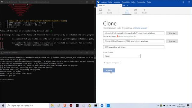Open the Ferramentas menu
Image resolution: width=192 pixels, height=108 pixels.
141,2
